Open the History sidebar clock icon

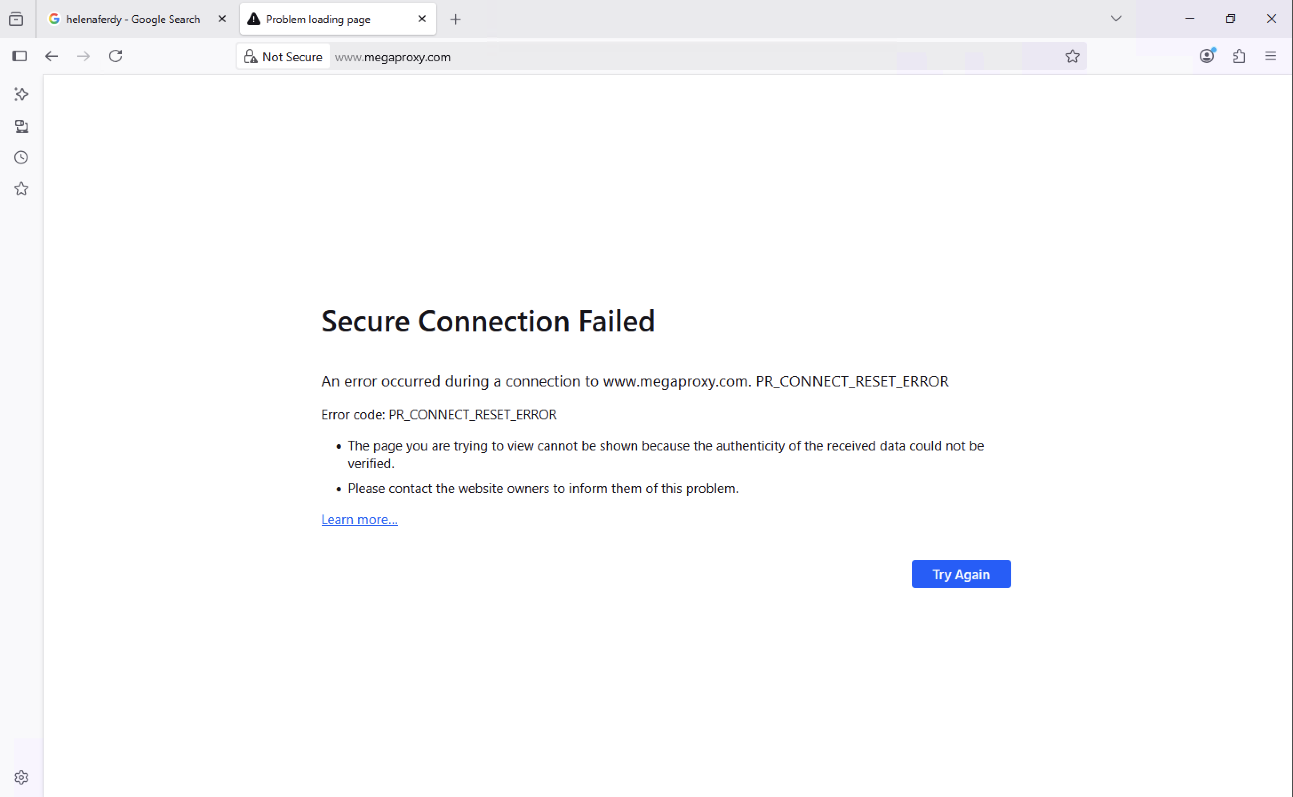21,157
